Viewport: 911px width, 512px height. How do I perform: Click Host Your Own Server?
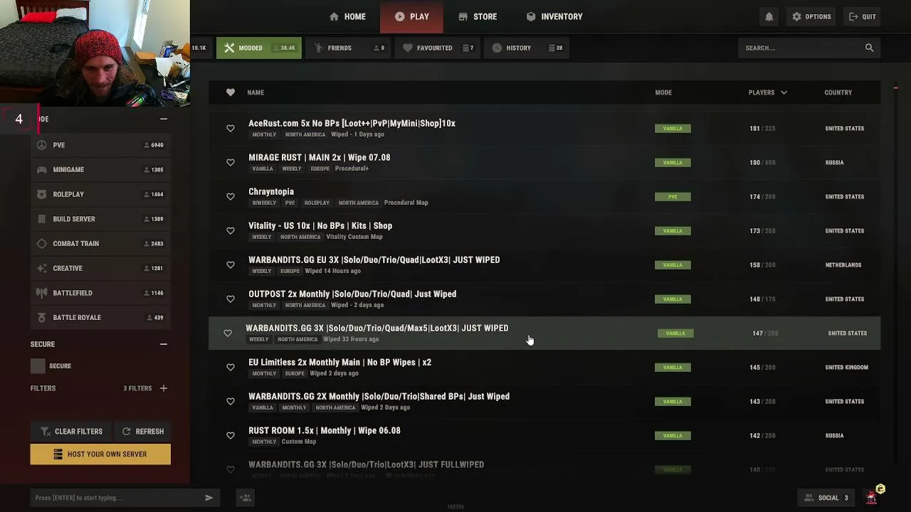(100, 454)
